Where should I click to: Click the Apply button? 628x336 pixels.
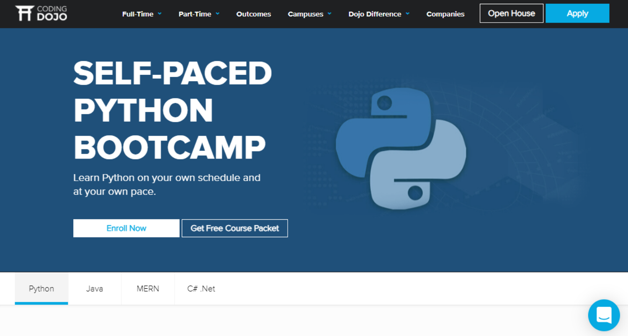577,13
